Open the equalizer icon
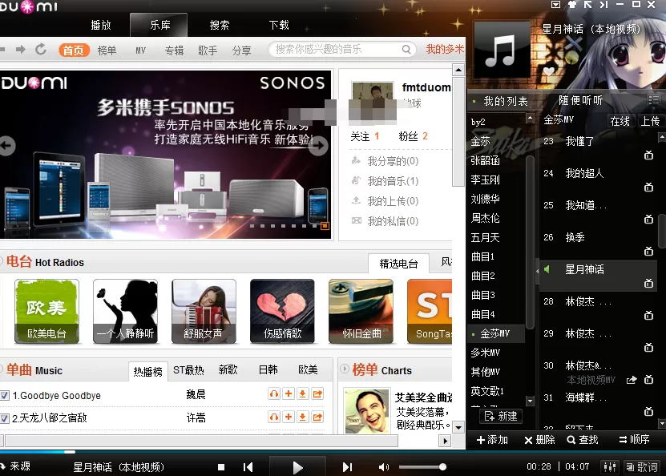 (x=610, y=467)
